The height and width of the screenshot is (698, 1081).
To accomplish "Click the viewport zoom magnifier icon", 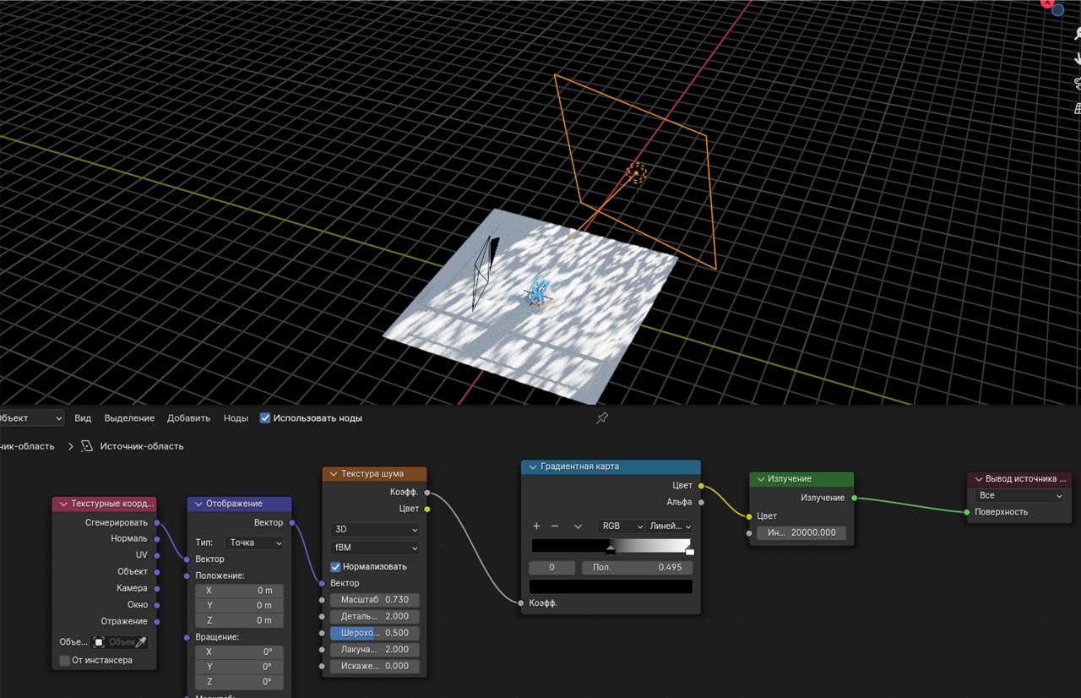I will [1076, 34].
